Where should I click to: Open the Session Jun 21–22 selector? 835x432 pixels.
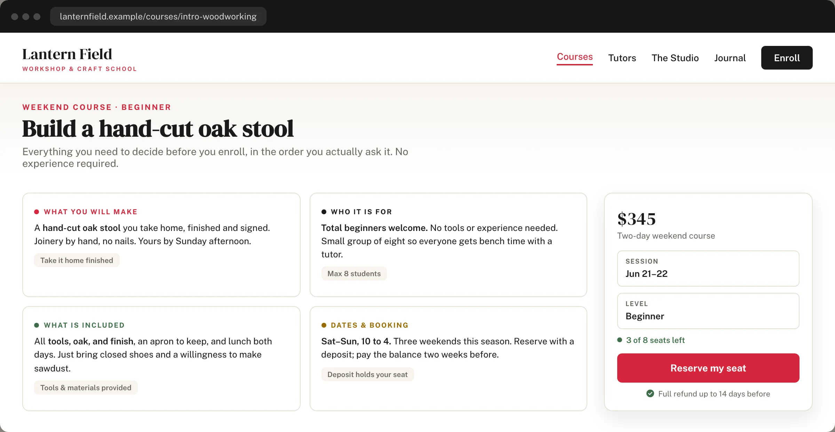point(708,269)
